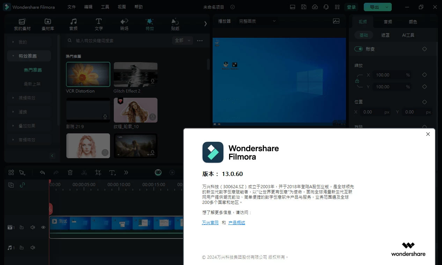
Task: Open the 帮助 menu
Action: point(138,7)
